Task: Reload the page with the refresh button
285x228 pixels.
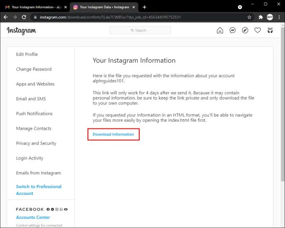Action: (24, 17)
